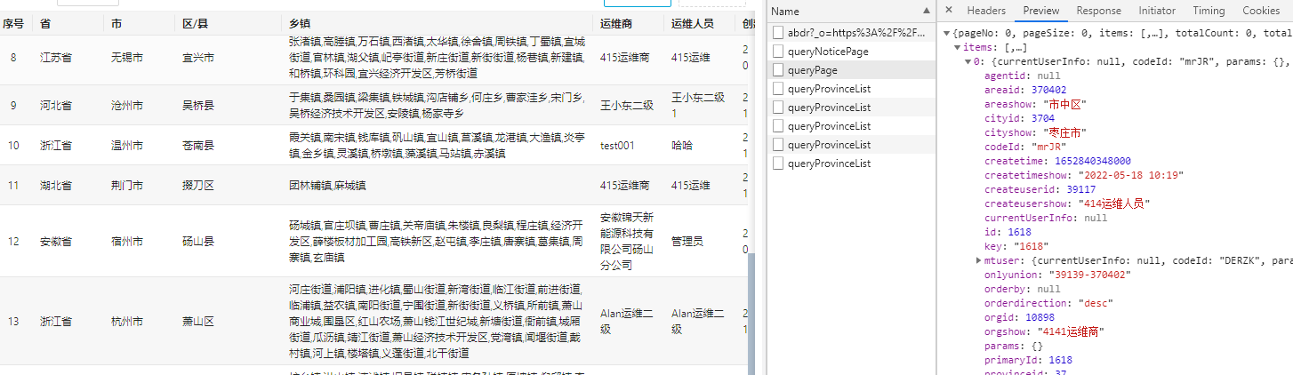The height and width of the screenshot is (375, 1293).
Task: Click the 运维商 column header
Action: pos(616,23)
